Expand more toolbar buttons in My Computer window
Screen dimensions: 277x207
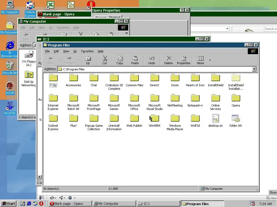tap(126, 33)
